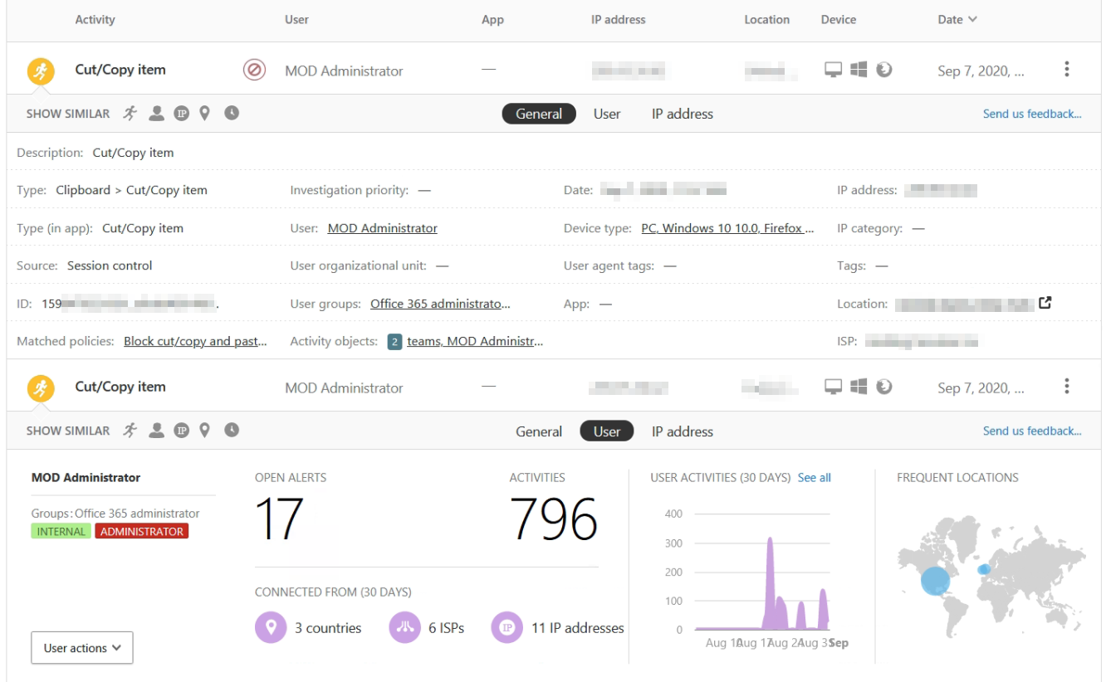Click the Windows logo icon in the second activity row
The width and height of the screenshot is (1106, 682).
pos(859,387)
